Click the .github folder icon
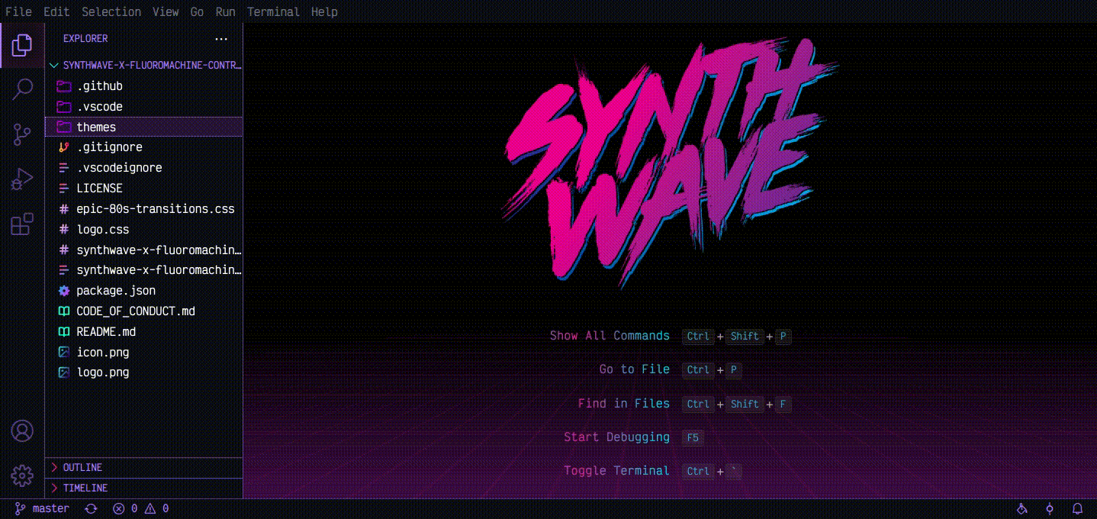Screen dimensions: 1097x519 64,86
